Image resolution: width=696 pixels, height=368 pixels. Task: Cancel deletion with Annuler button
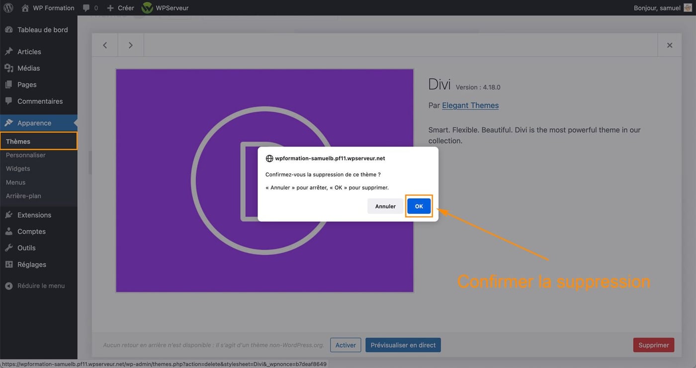(385, 206)
